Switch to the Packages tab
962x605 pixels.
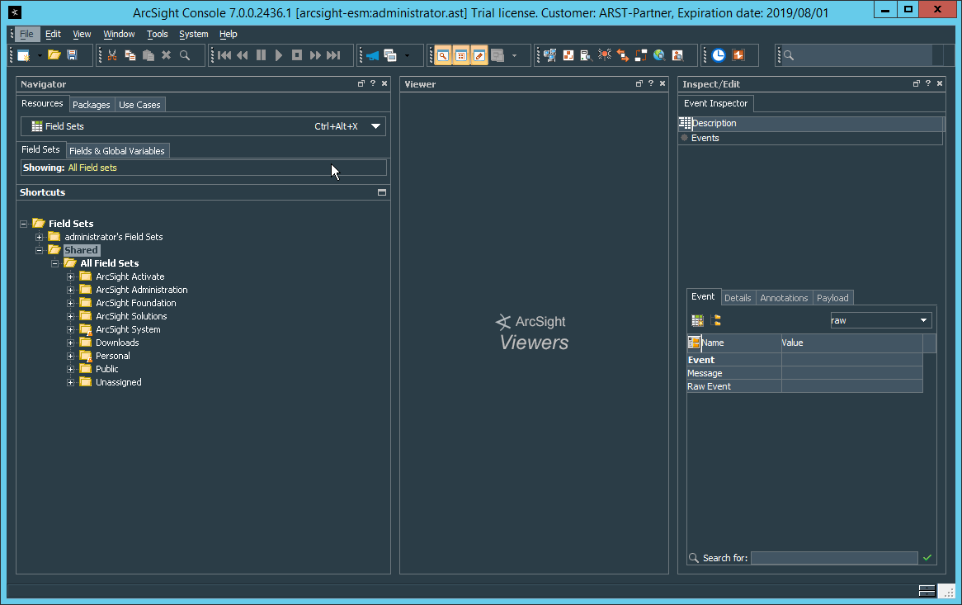point(91,105)
